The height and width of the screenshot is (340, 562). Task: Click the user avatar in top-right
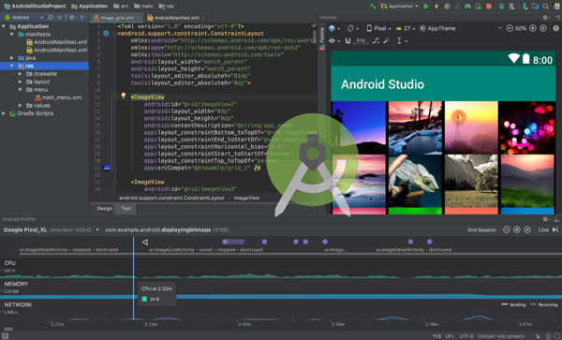click(x=556, y=7)
